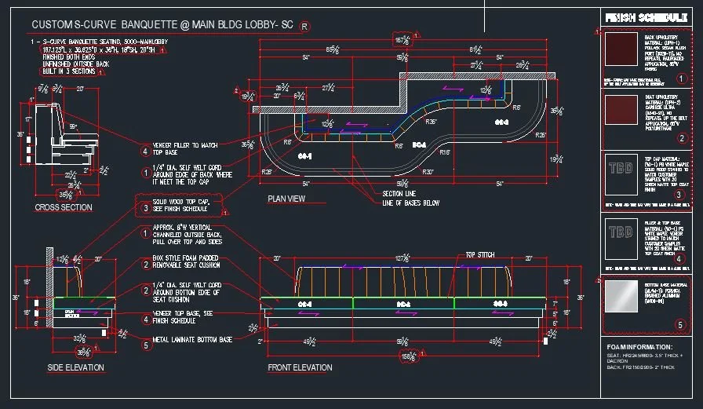Viewport: 703px width, 409px height.
Task: Select the clouded 158 1/8 dimension below front elevation
Action: [408, 356]
